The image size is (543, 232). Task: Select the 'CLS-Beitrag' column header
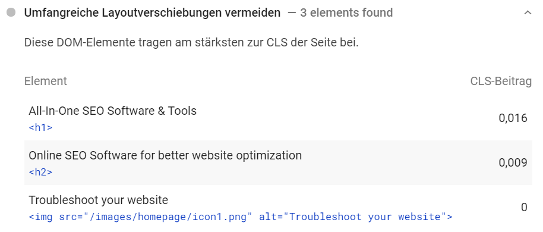point(501,81)
